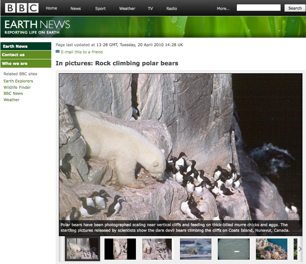This screenshot has height=264, width=306.
Task: Expand the More... menu in top bar
Action: coord(223,8)
